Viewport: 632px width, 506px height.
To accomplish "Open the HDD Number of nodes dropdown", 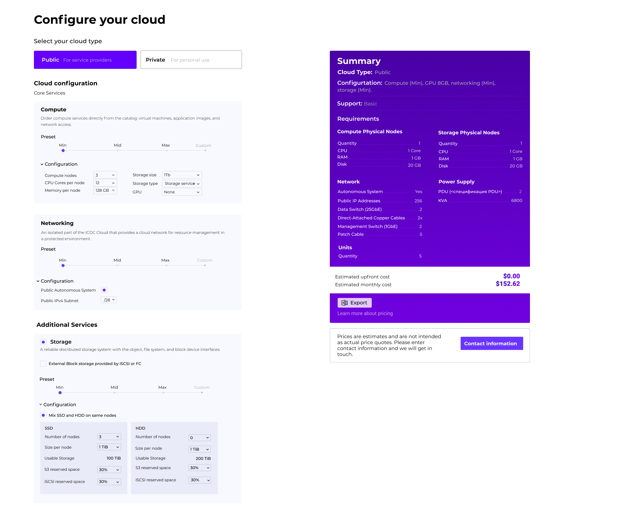I will point(199,438).
